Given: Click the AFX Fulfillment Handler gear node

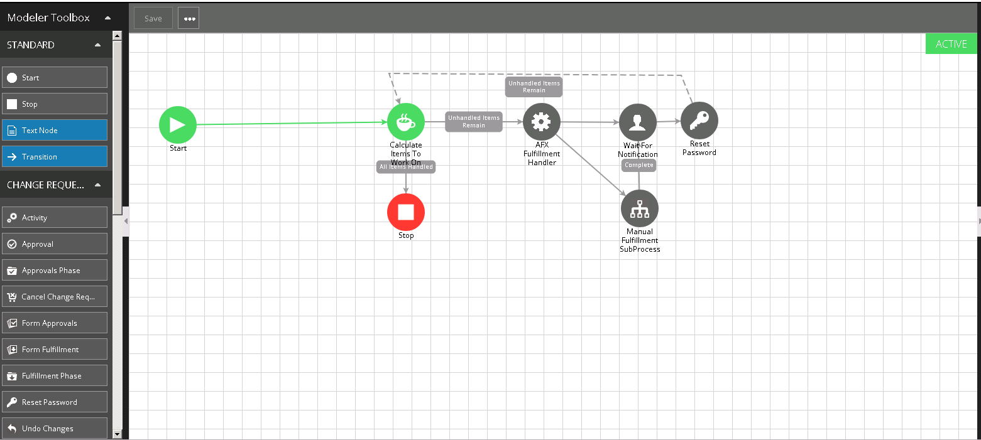Looking at the screenshot, I should tap(541, 122).
